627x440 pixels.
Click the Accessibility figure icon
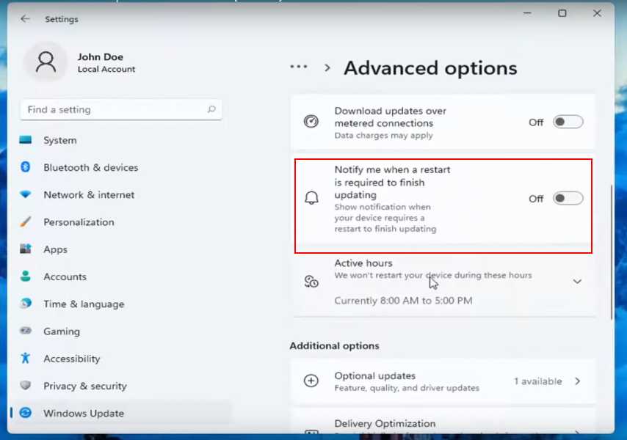(26, 358)
